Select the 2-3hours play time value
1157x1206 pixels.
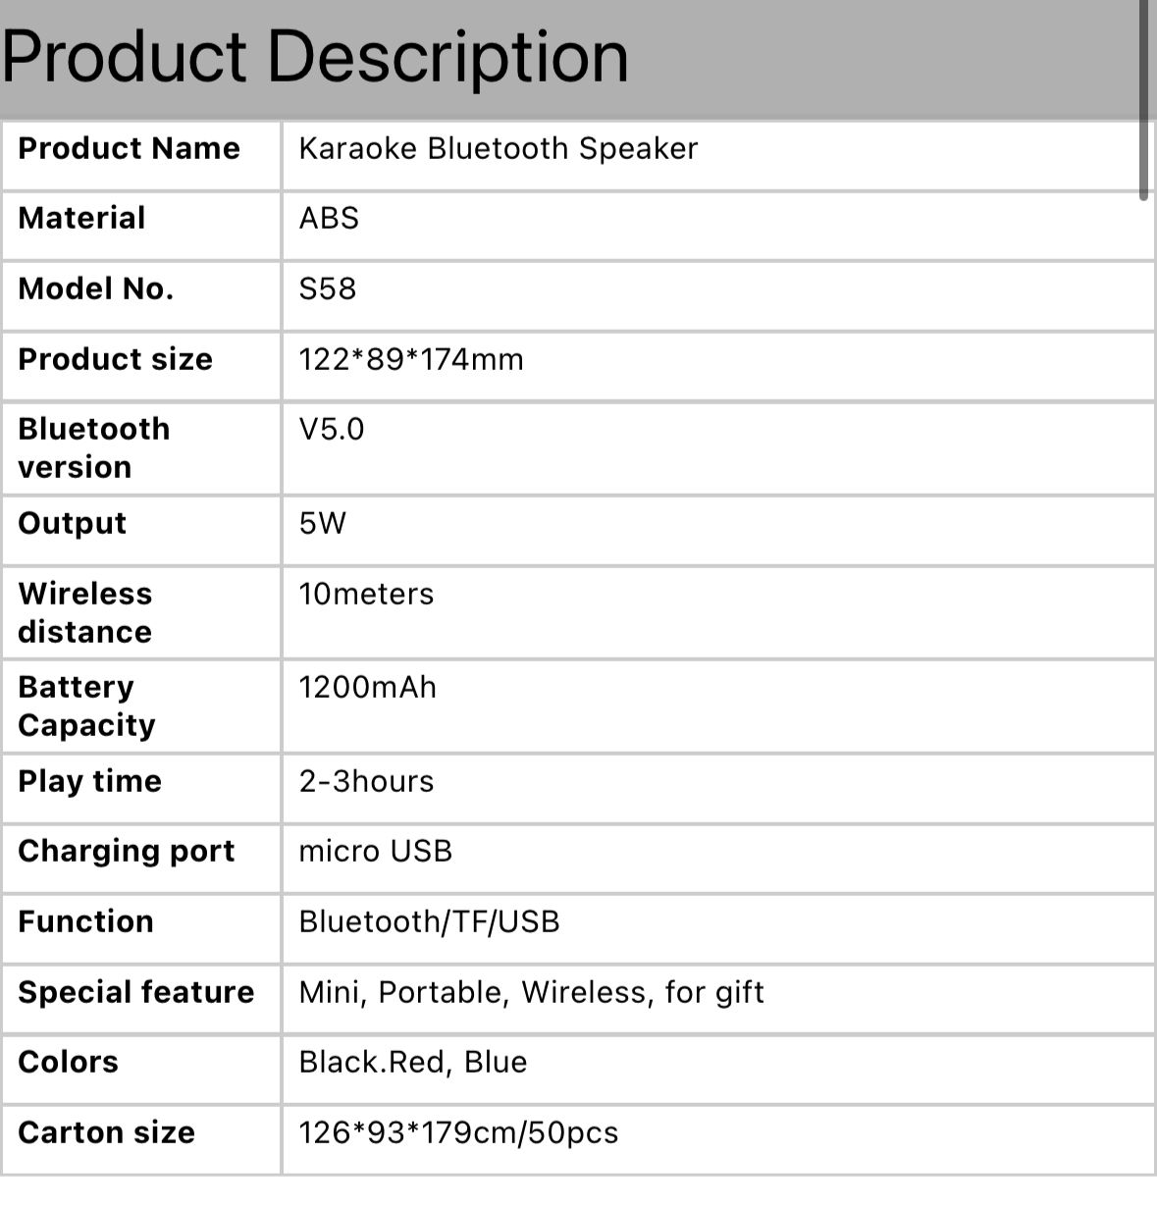pos(366,782)
